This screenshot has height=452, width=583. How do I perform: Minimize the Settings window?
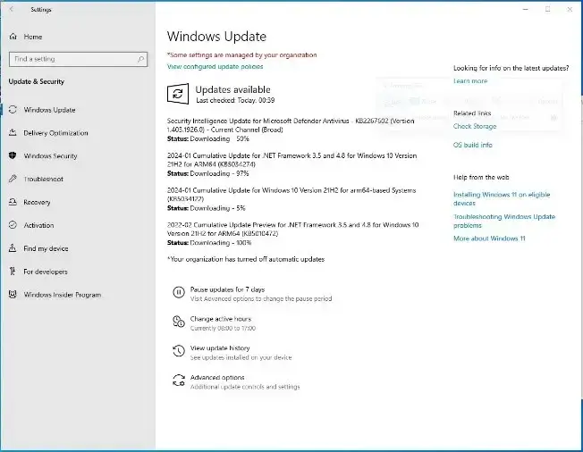pyautogui.click(x=526, y=9)
